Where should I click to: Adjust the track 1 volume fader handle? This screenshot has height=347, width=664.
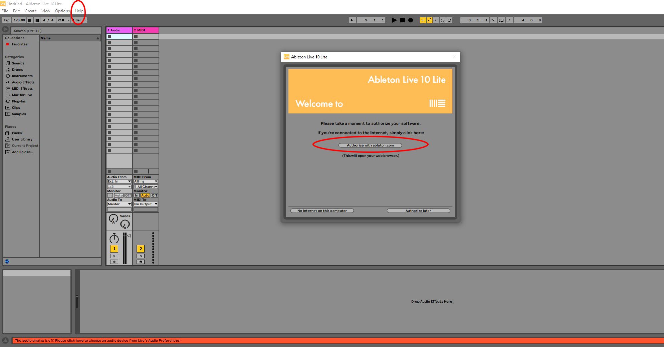[129, 236]
